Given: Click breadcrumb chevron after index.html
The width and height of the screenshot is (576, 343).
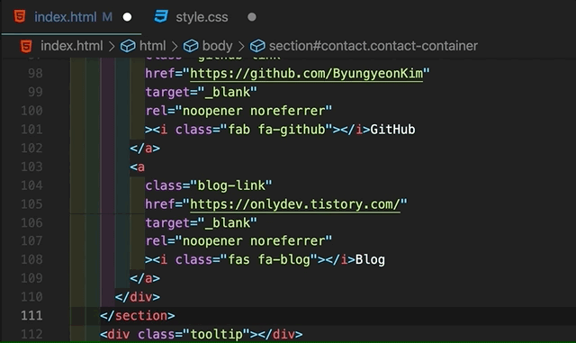Looking at the screenshot, I should click(x=112, y=46).
